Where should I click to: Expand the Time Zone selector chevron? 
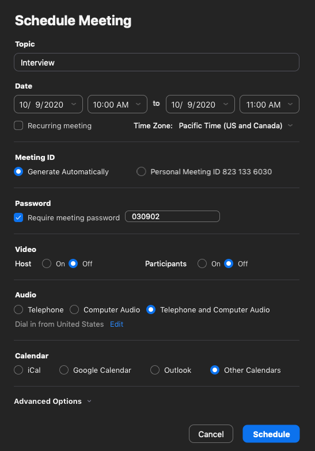290,125
